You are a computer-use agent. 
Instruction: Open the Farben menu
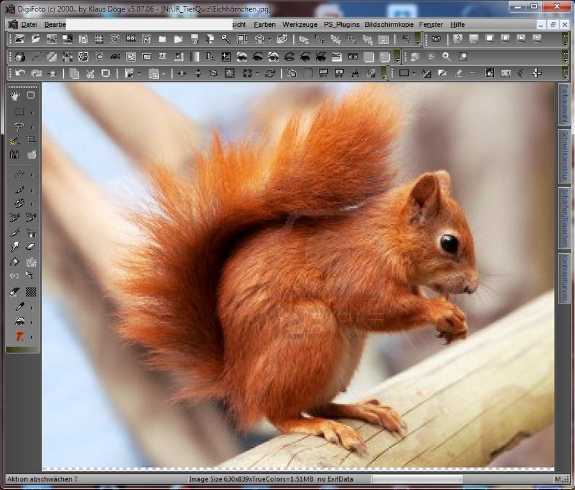[x=264, y=24]
